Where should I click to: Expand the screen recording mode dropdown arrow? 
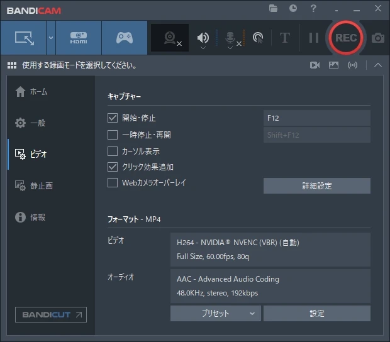tap(50, 38)
